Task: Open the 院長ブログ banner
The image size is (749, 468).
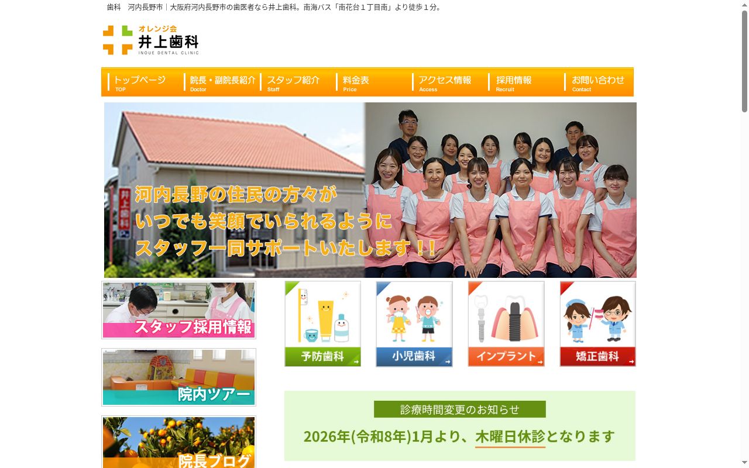Action: point(178,442)
